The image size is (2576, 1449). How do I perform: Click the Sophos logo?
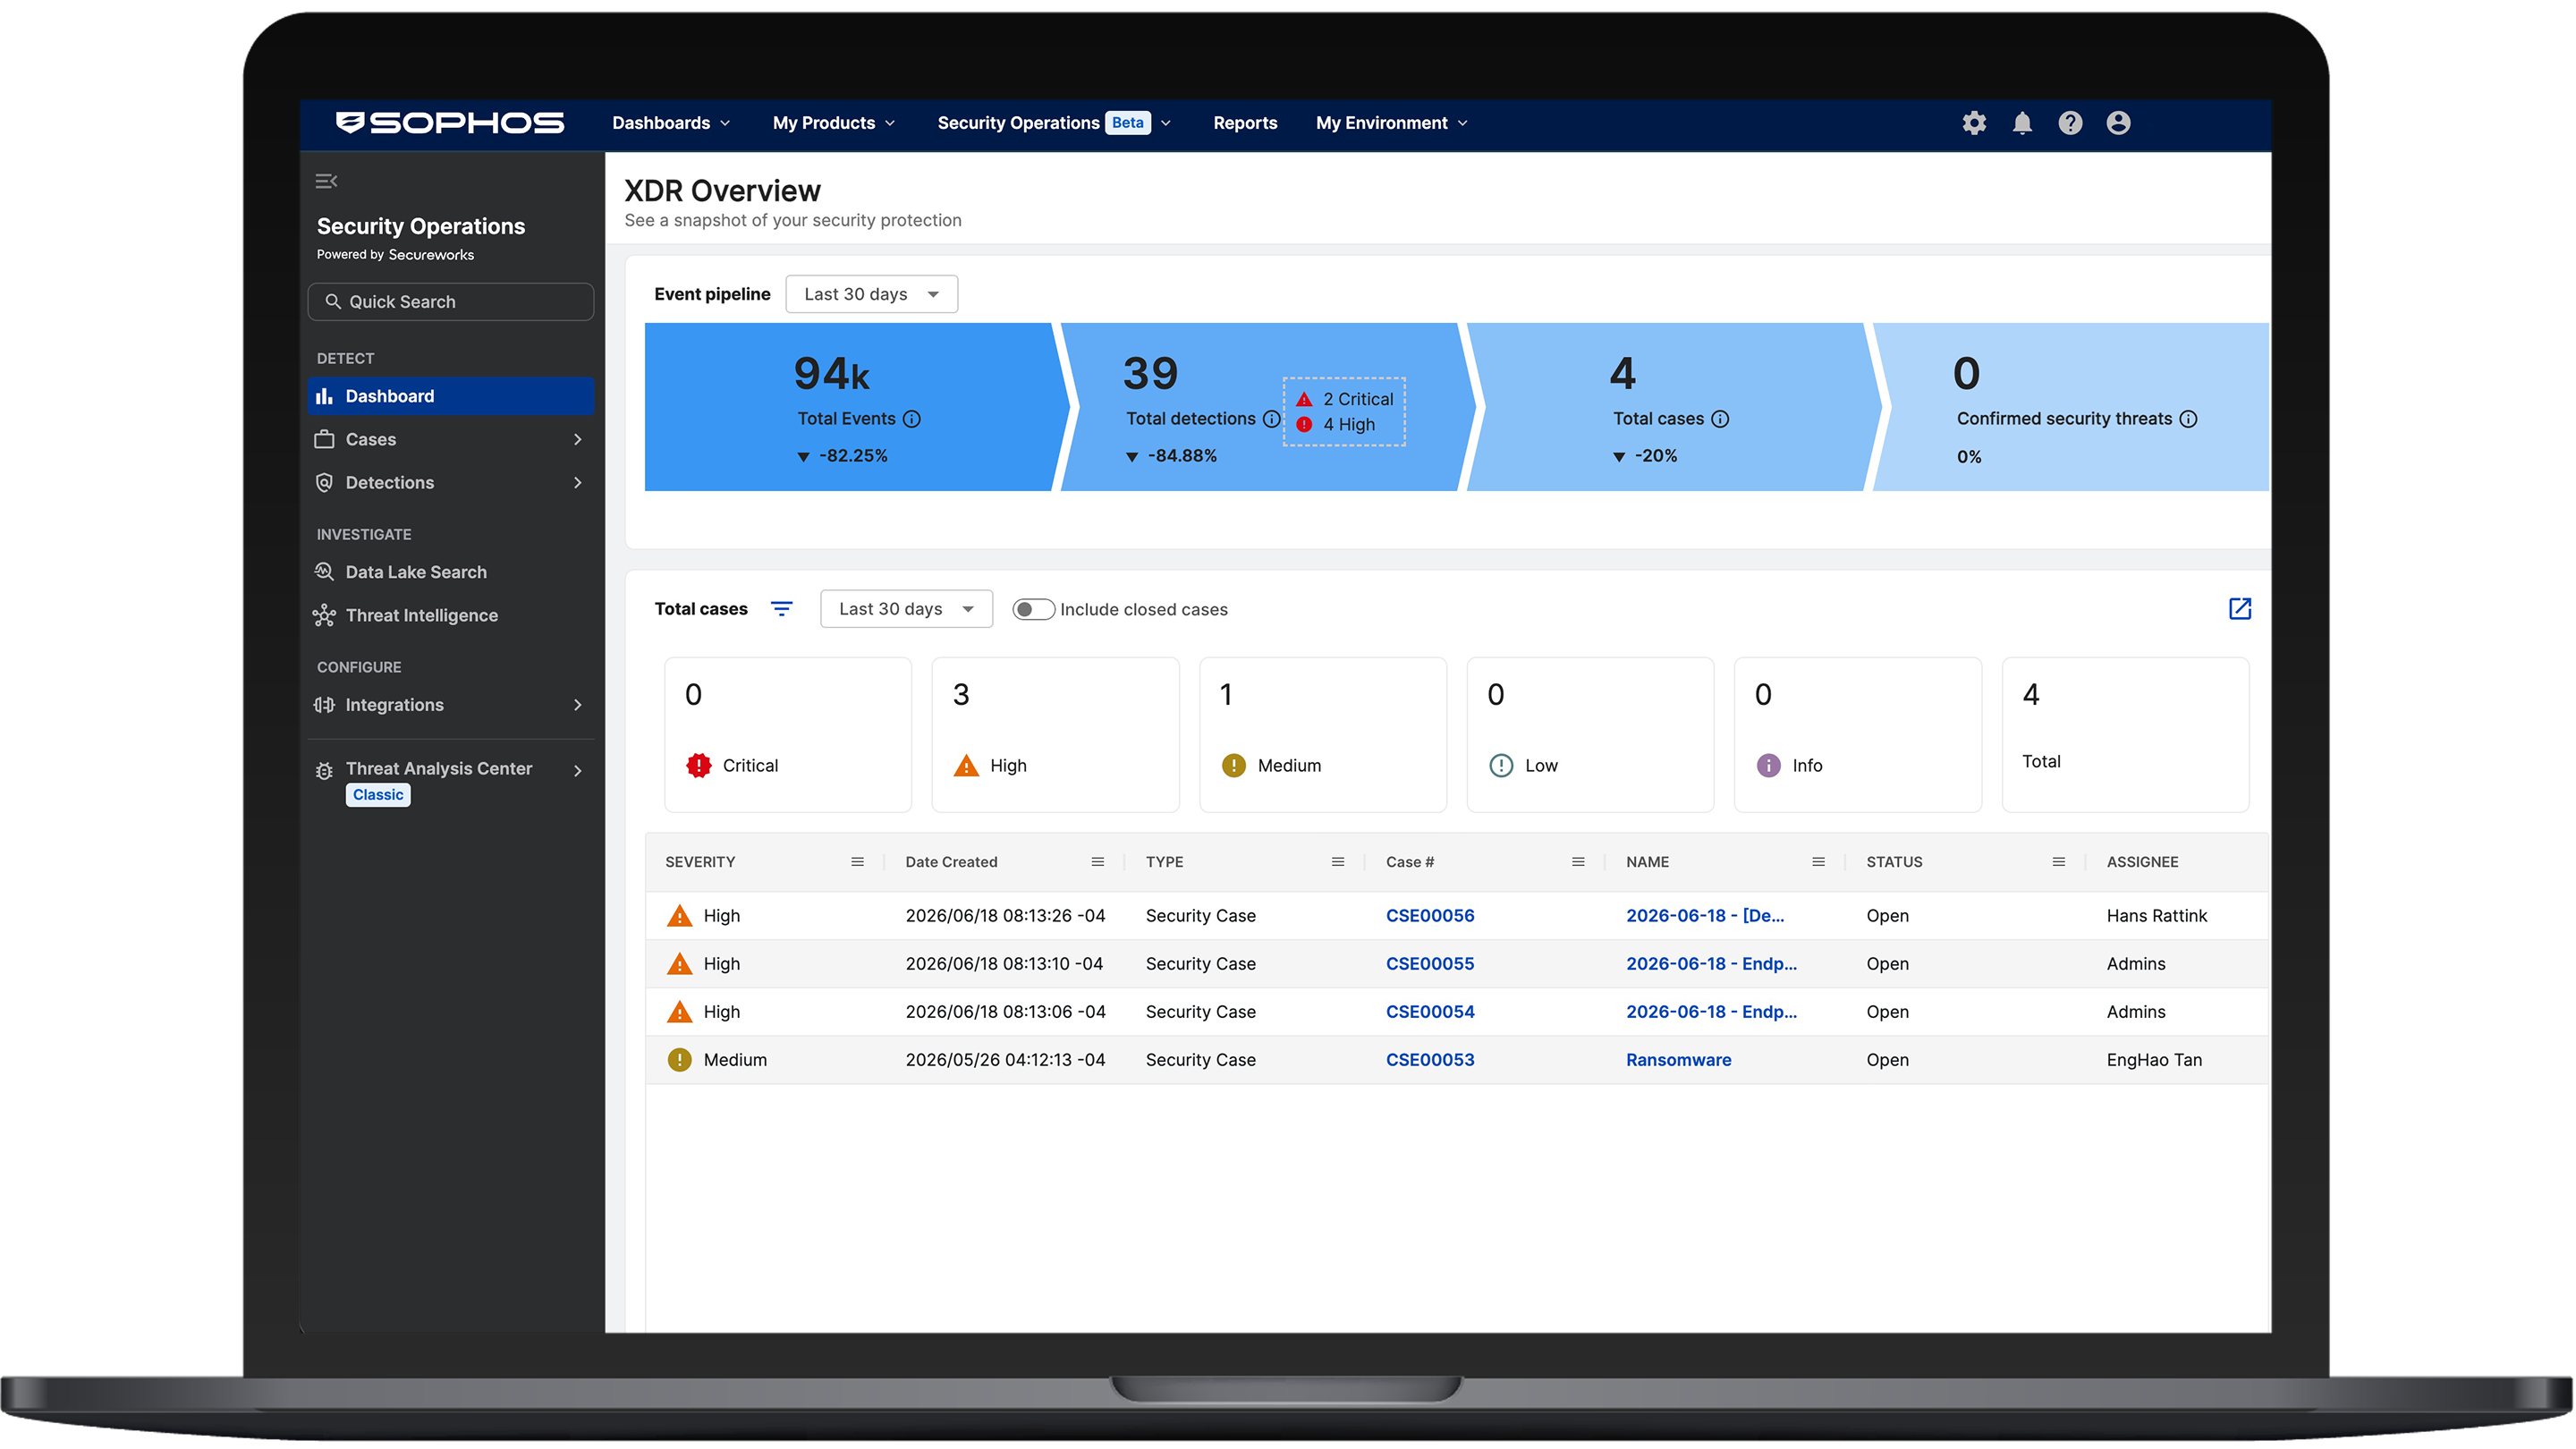450,123
